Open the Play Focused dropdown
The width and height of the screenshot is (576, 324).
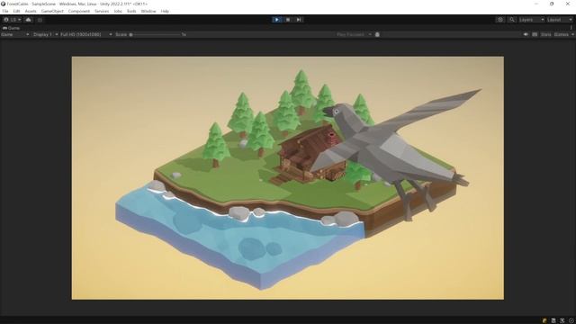pos(354,34)
